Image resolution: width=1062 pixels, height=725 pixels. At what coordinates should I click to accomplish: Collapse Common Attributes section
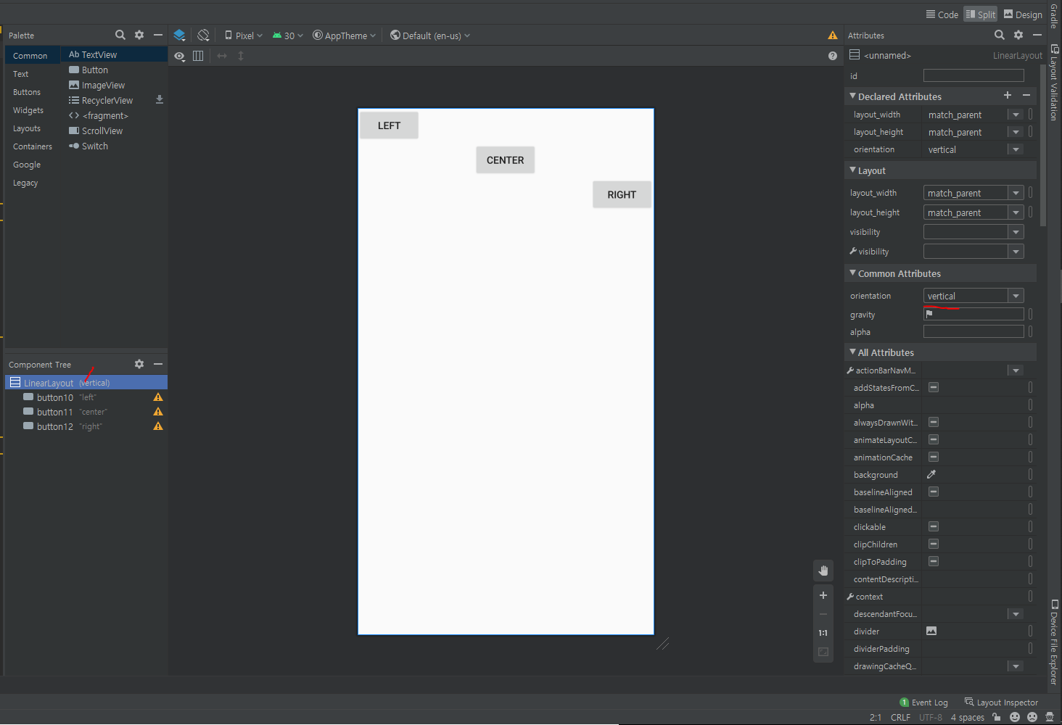[853, 273]
